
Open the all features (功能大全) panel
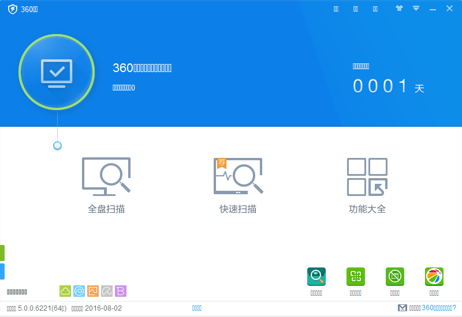(x=367, y=184)
